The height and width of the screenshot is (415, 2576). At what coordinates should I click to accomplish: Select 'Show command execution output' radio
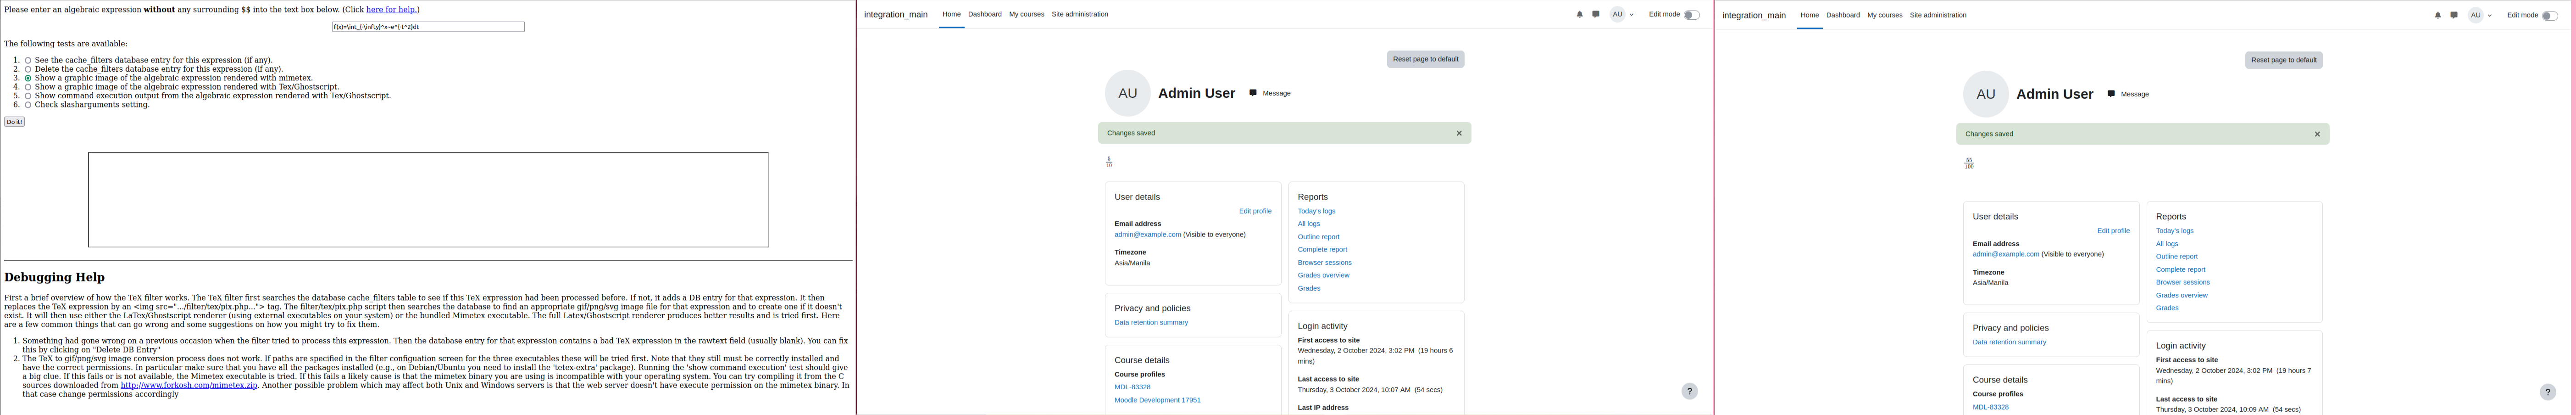(x=28, y=96)
